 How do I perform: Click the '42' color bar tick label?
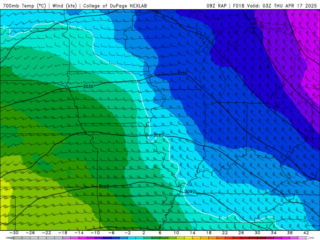[x=306, y=233]
